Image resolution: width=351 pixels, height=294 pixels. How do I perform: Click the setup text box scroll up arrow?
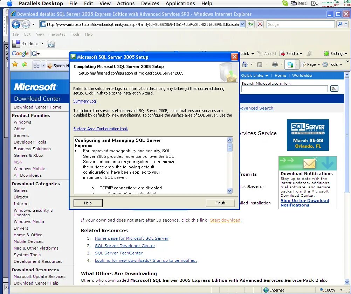229,140
